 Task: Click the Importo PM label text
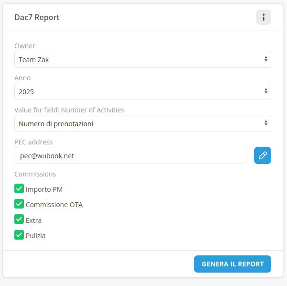(44, 189)
